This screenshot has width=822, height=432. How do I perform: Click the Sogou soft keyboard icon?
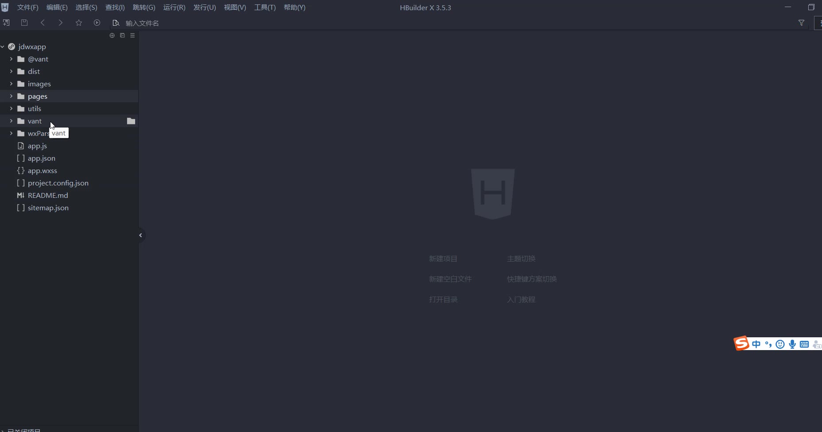pyautogui.click(x=804, y=344)
